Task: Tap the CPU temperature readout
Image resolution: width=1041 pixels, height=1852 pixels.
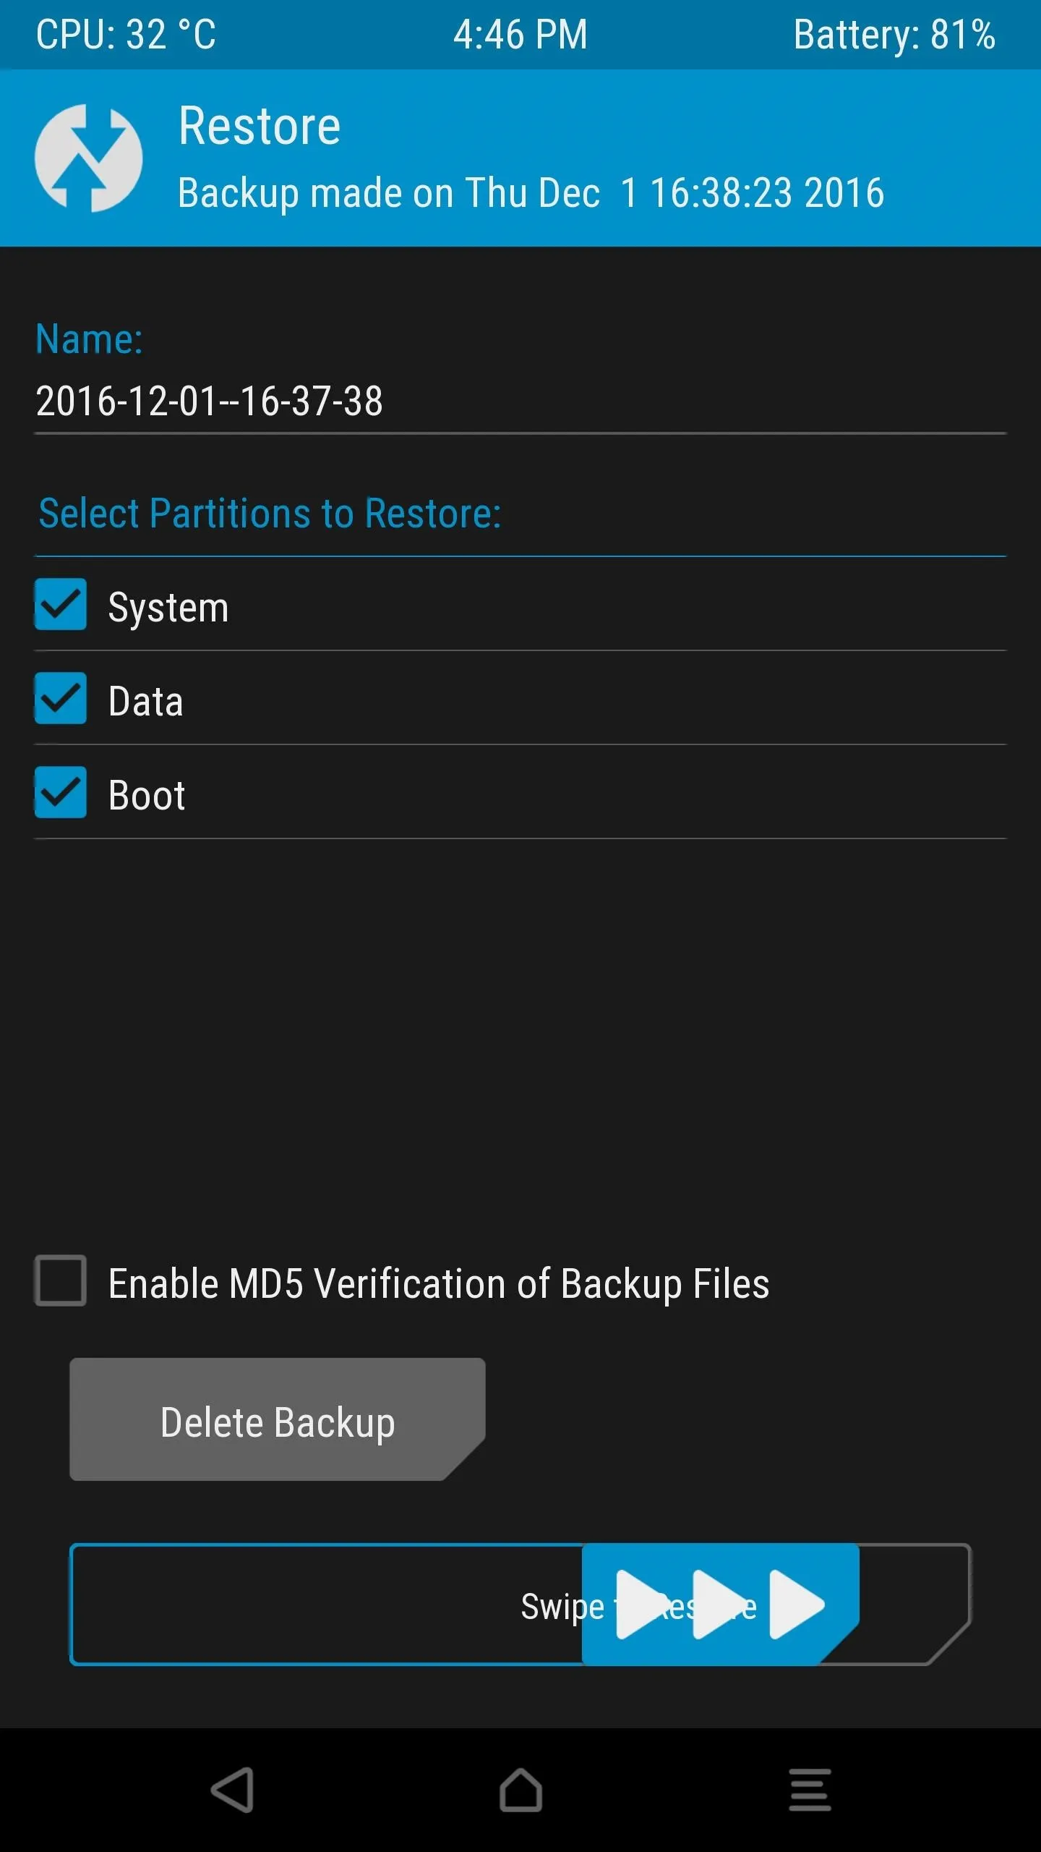Action: click(126, 34)
